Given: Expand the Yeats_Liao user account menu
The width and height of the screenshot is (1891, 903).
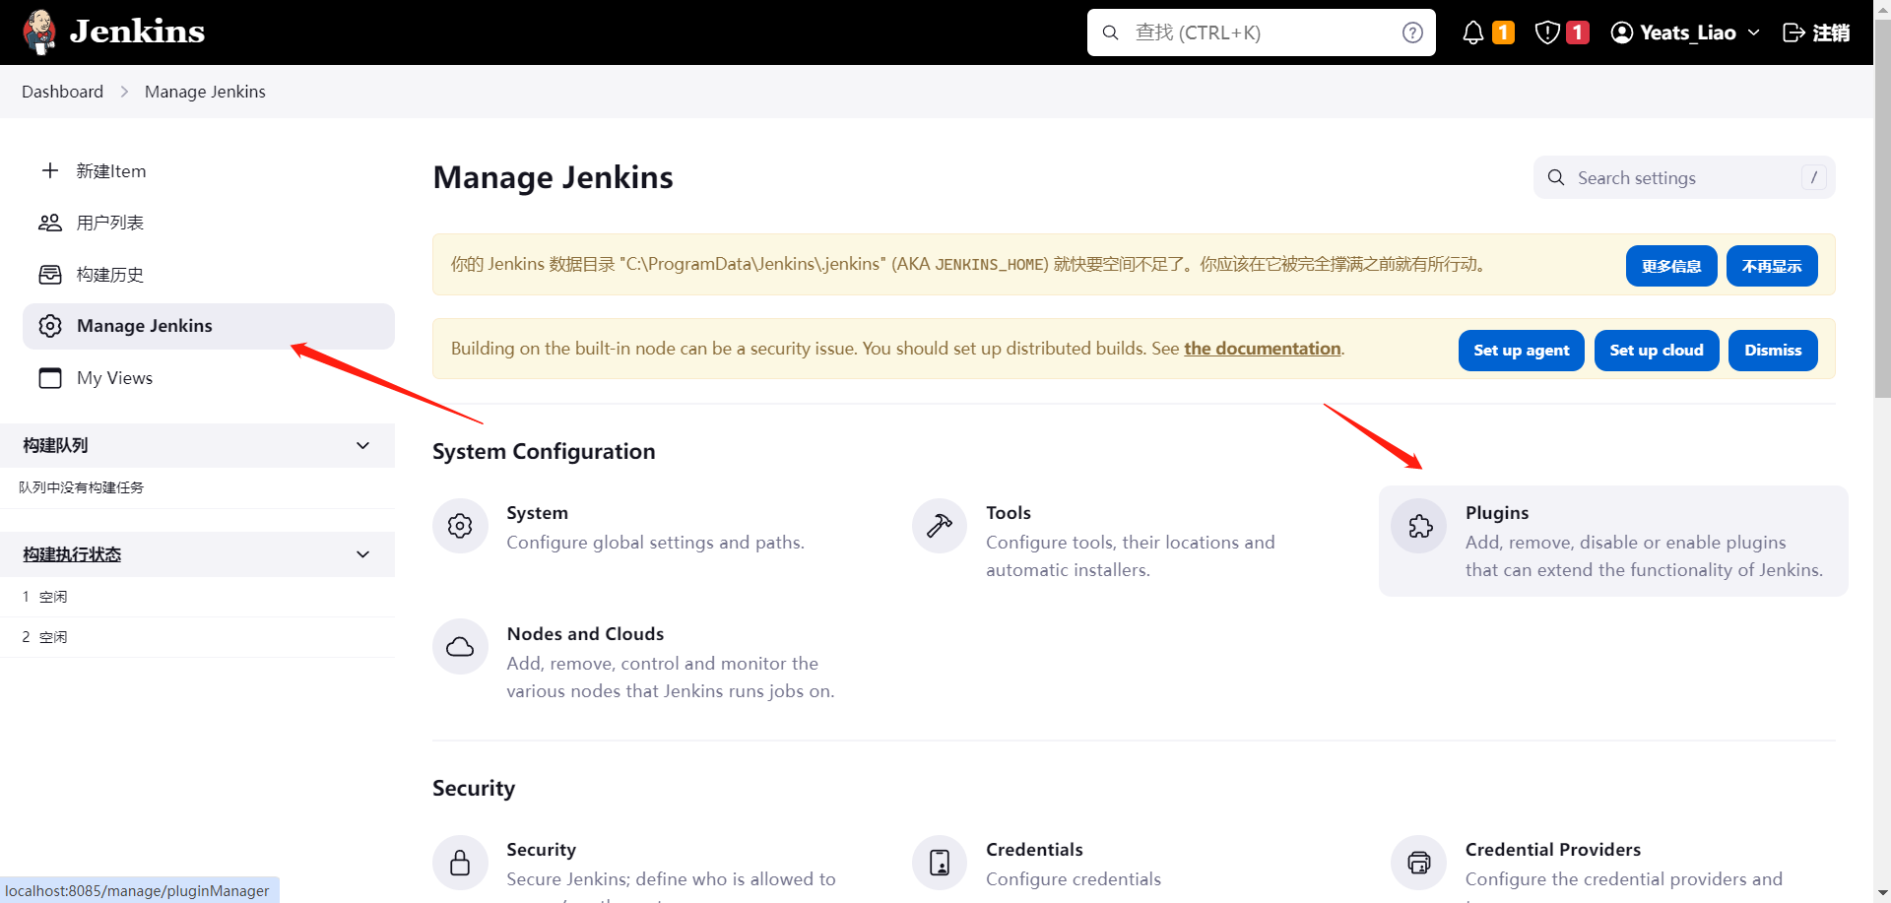Looking at the screenshot, I should tap(1685, 32).
